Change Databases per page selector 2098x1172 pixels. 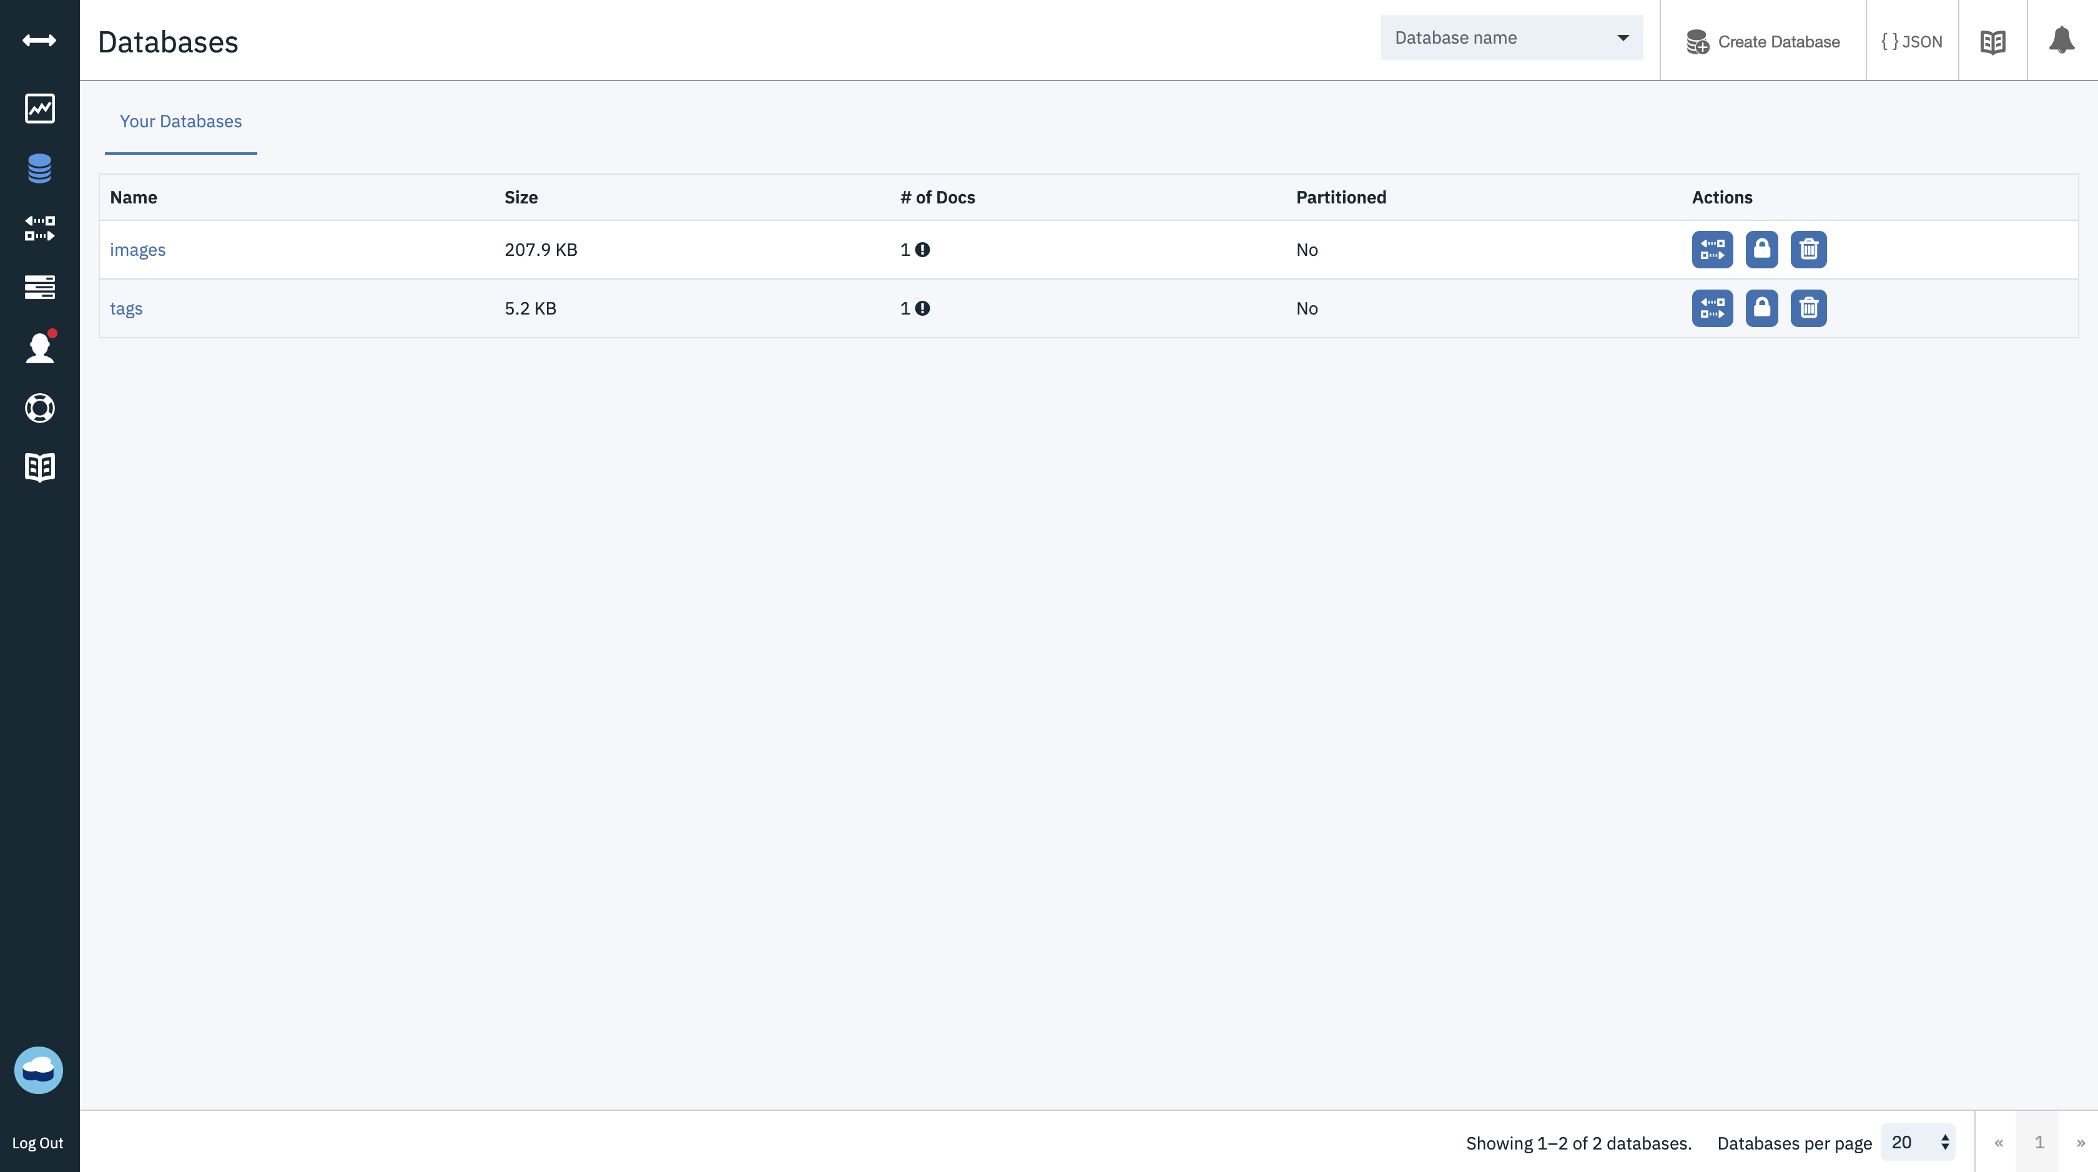[x=1917, y=1142]
